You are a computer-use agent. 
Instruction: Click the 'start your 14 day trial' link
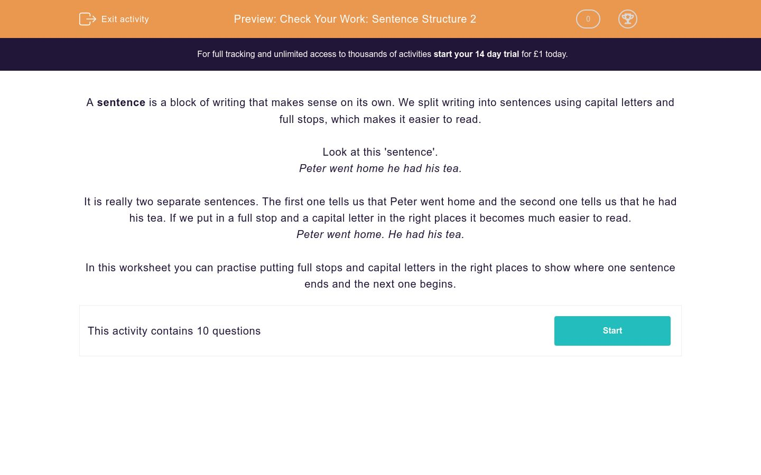point(476,54)
